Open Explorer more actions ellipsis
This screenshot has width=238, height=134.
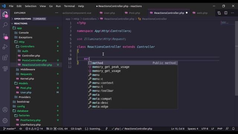[57, 13]
